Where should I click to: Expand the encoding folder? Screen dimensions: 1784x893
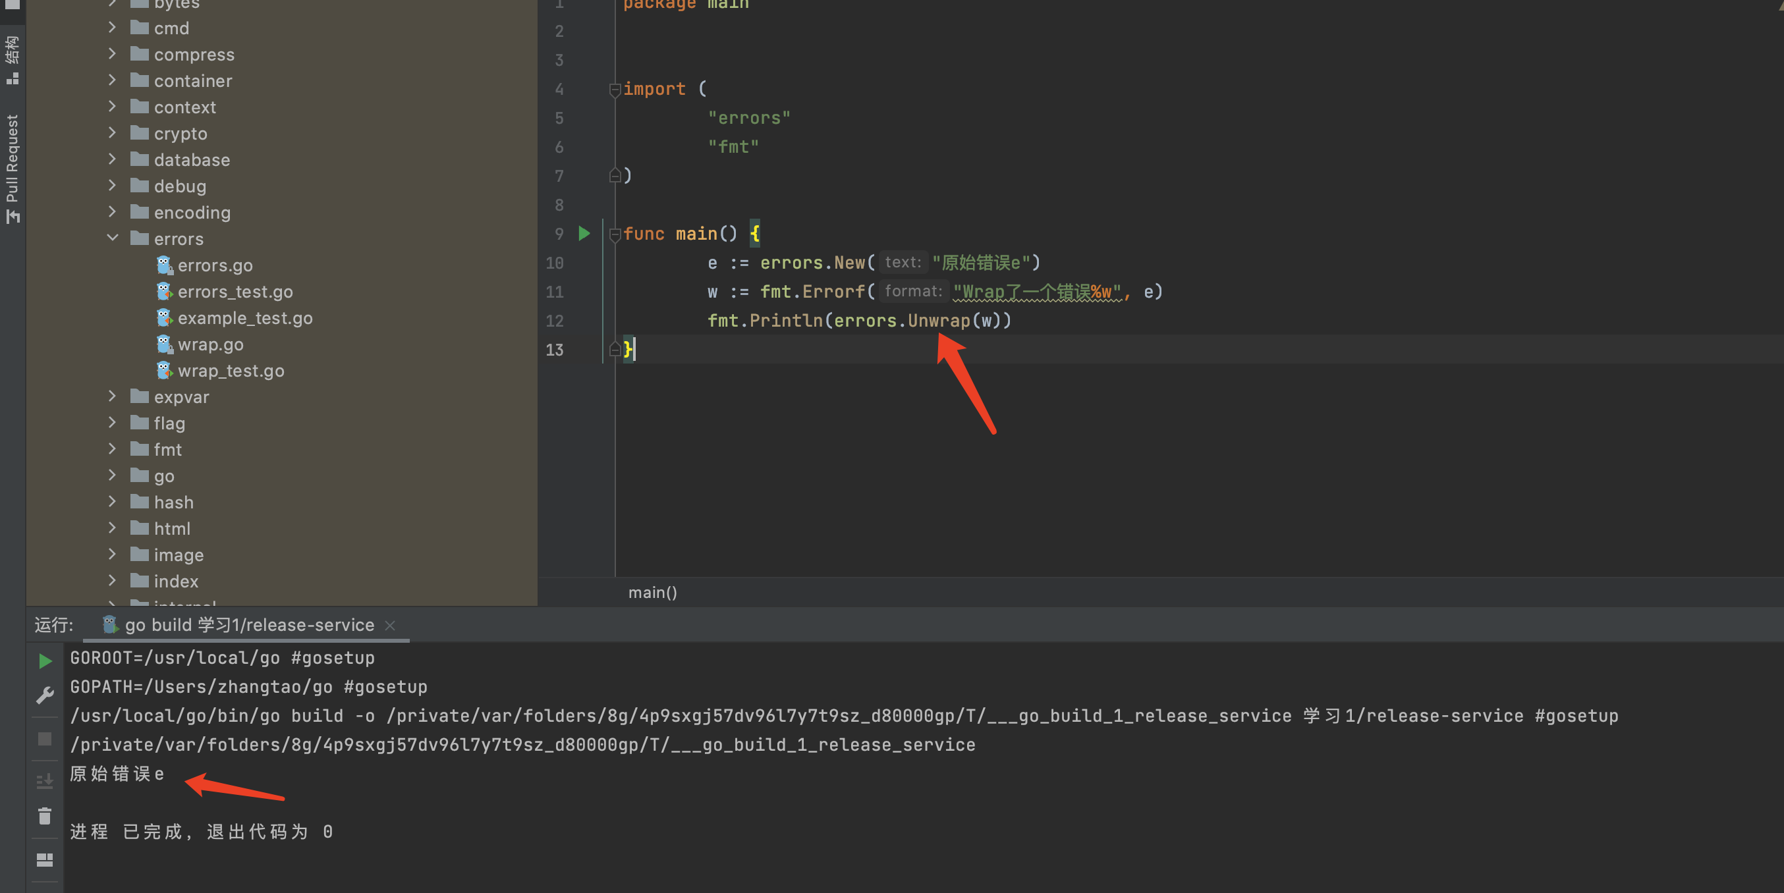tap(112, 212)
